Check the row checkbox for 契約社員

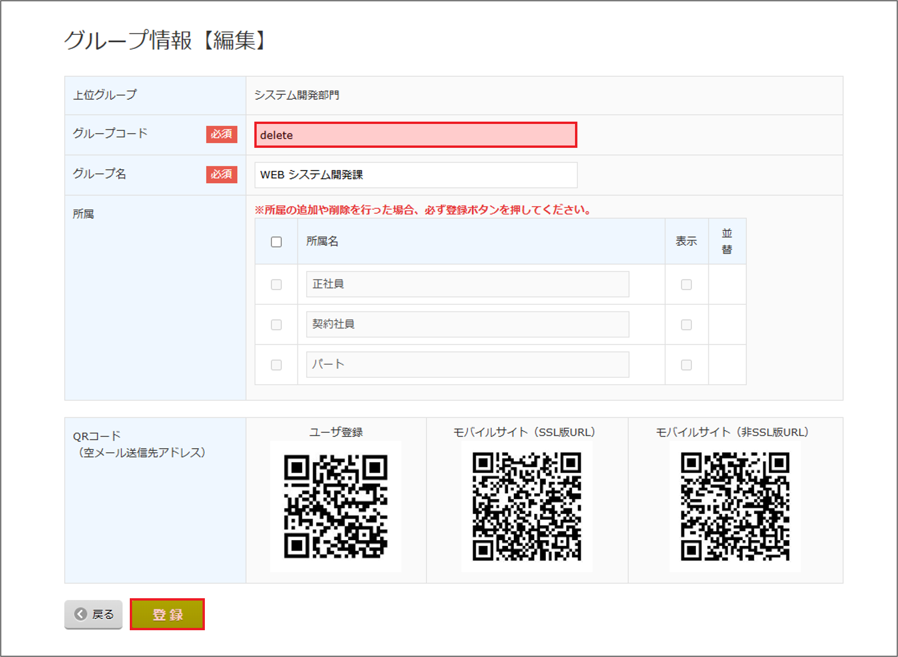(x=276, y=325)
